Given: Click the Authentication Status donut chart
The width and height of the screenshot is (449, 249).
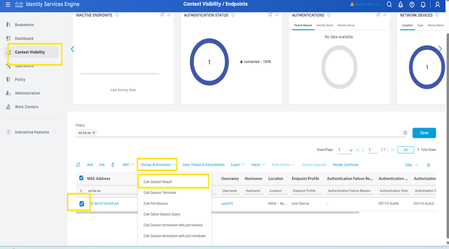Looking at the screenshot, I should point(210,62).
